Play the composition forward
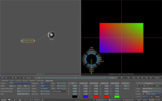Image resolution: width=162 pixels, height=101 pixels. (x=128, y=78)
